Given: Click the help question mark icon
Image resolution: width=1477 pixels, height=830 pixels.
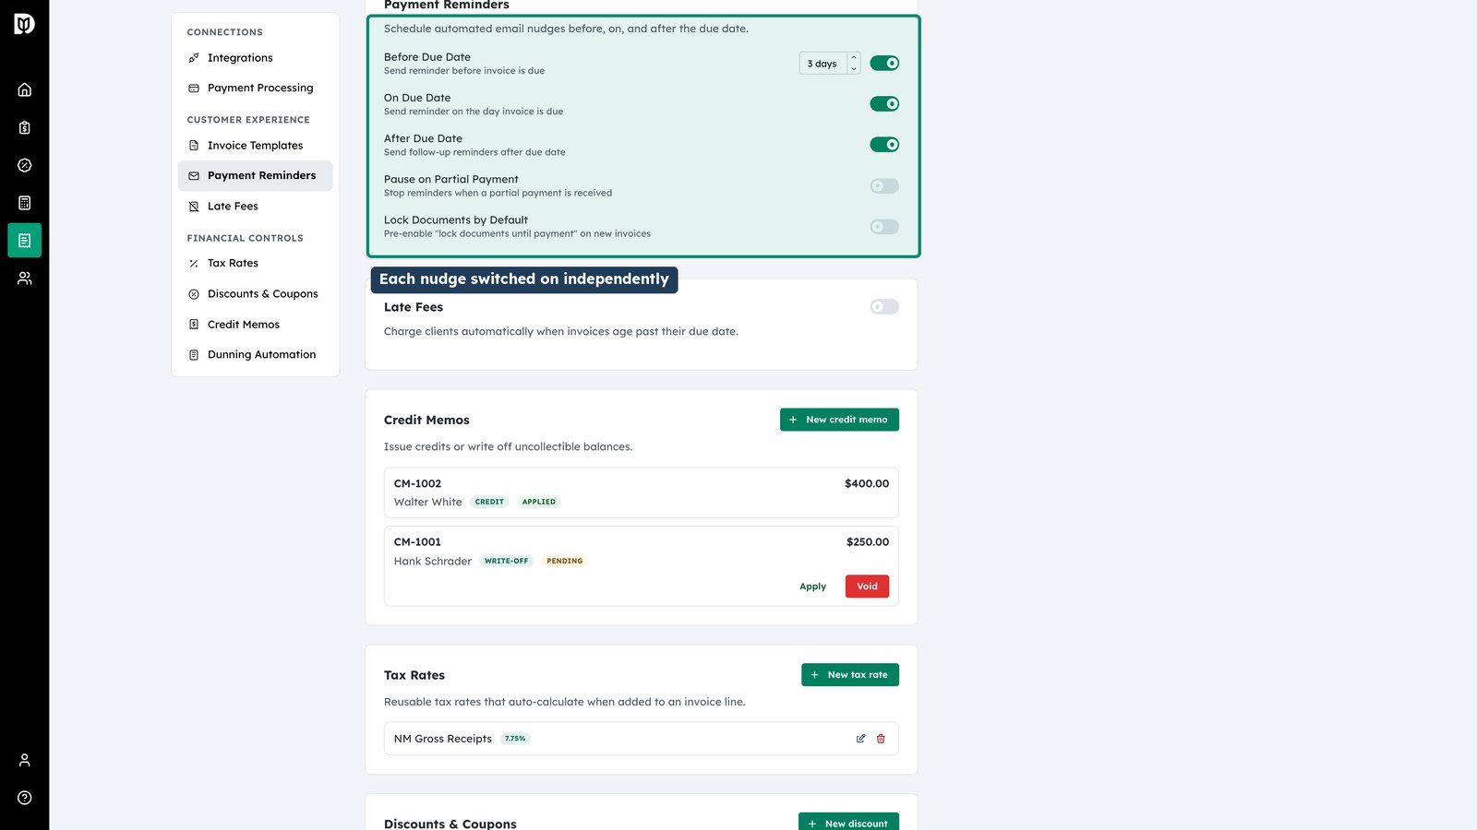Looking at the screenshot, I should tap(25, 798).
